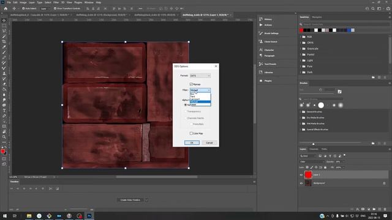The image size is (392, 220).
Task: Hide Layer 1 using its eye icon
Action: coord(301,175)
